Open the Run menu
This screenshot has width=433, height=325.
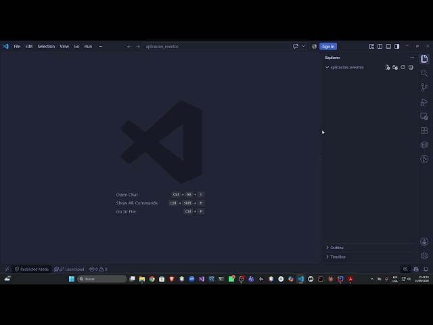click(x=88, y=47)
